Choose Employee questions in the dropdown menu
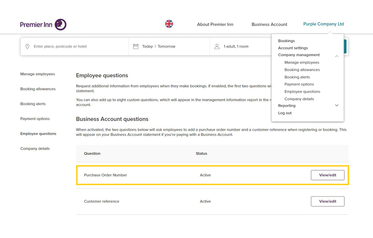The image size is (373, 238). coord(303,91)
